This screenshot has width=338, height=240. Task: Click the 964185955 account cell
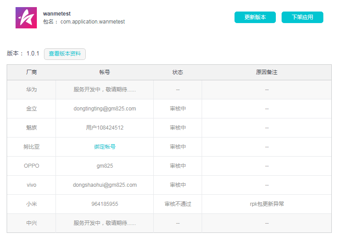[105, 204]
